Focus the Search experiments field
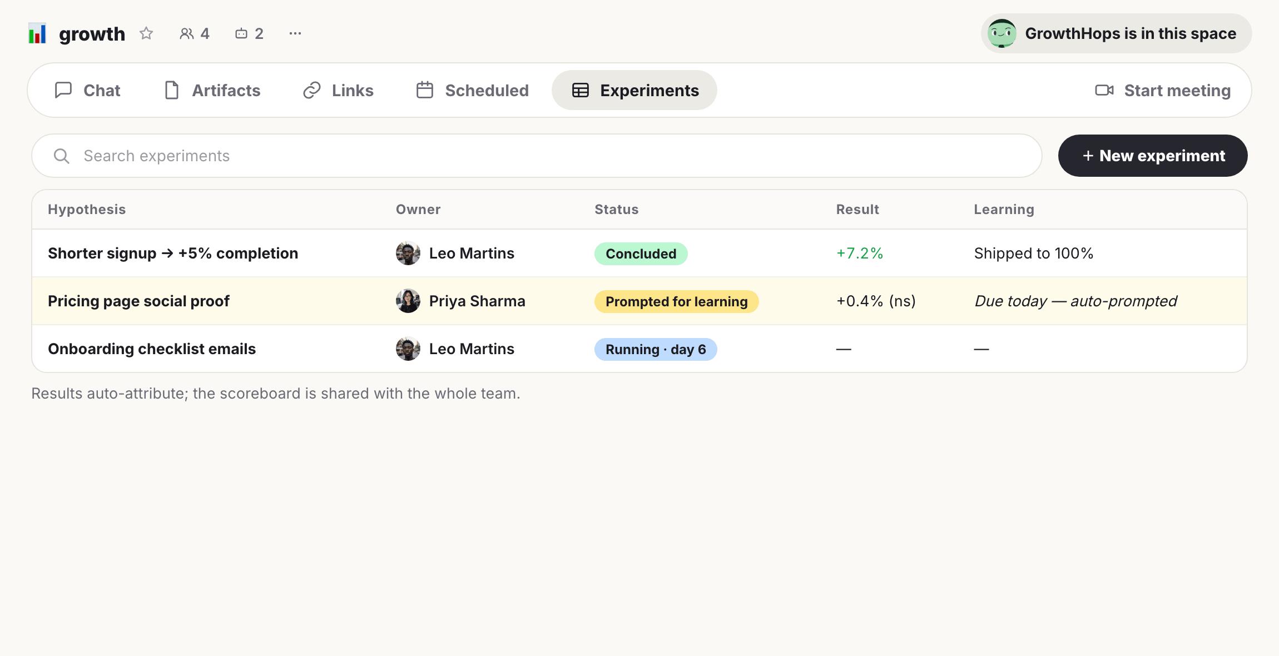 click(537, 156)
